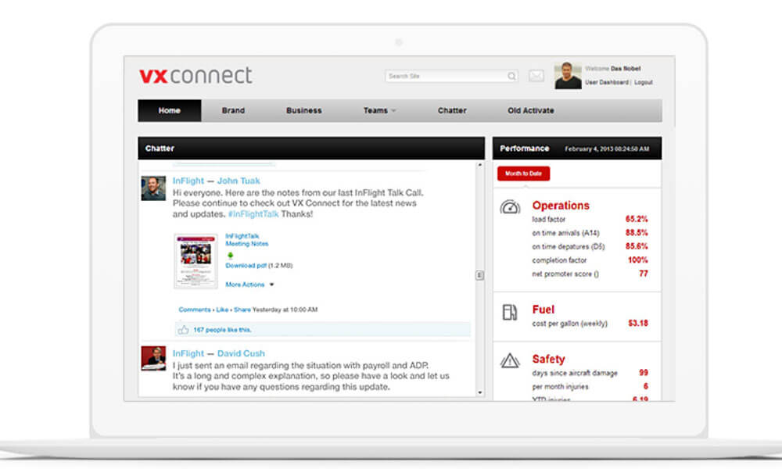782x469 pixels.
Task: Click cost per gallon value $3.18
Action: tap(638, 323)
